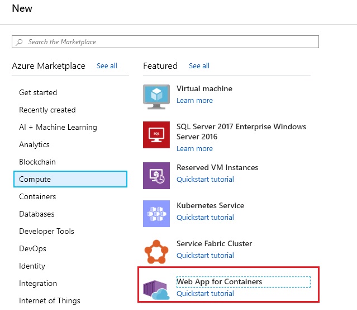Open the Developer Tools category

pos(46,231)
